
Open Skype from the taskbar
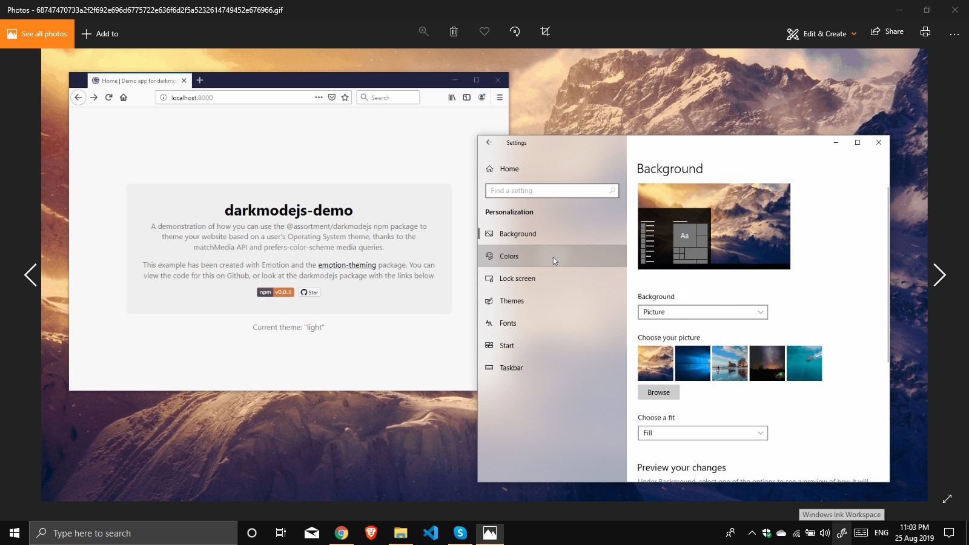(x=460, y=533)
